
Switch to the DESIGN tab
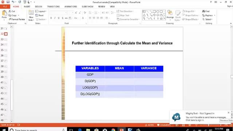(x=39, y=7)
